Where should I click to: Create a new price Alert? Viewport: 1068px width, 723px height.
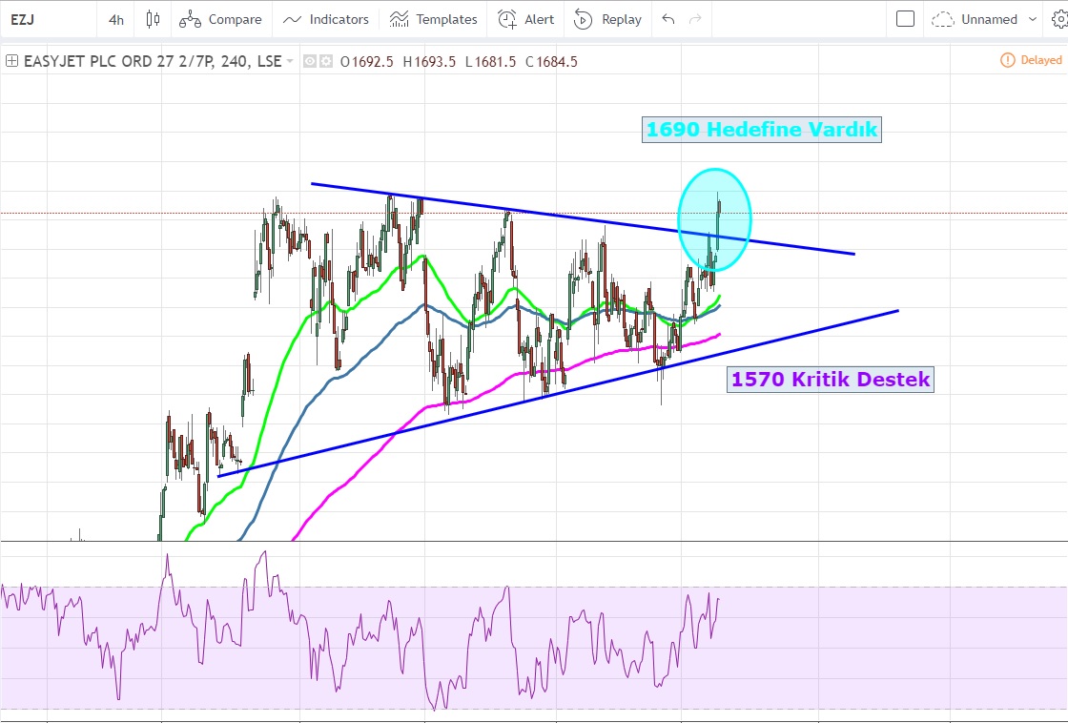(x=526, y=19)
